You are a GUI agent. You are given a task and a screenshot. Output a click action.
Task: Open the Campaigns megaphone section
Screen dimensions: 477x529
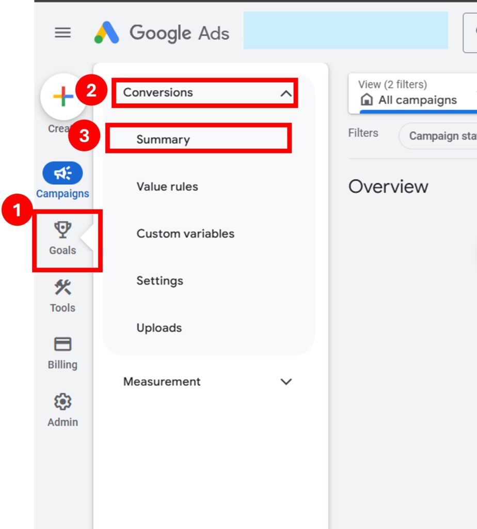click(x=62, y=180)
